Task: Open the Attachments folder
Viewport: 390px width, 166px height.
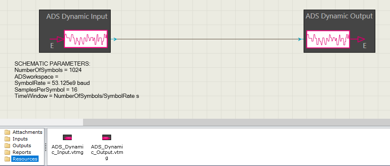Action: (27, 132)
